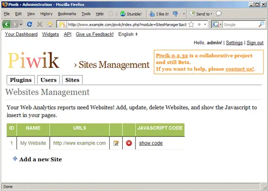Go back with the green back arrow
The height and width of the screenshot is (191, 268).
tap(6, 24)
